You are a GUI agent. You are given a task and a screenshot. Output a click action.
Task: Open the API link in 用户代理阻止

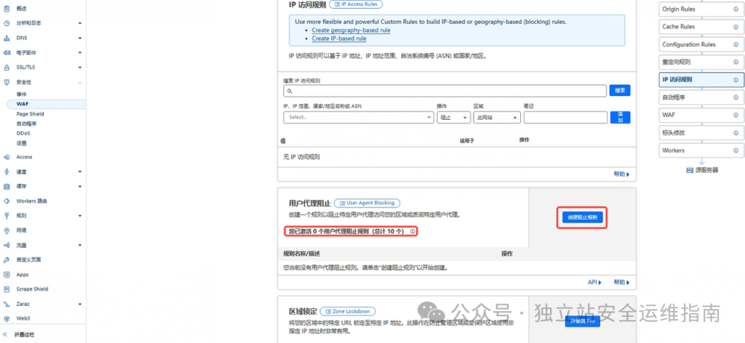coord(594,282)
